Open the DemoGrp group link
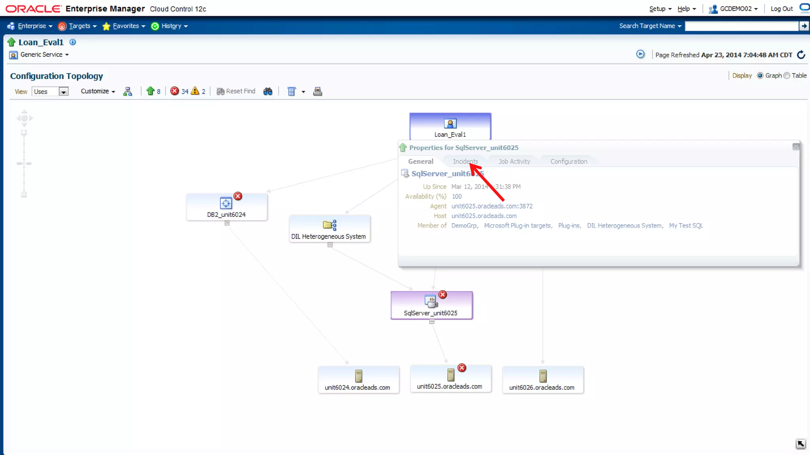The image size is (810, 455). point(464,226)
